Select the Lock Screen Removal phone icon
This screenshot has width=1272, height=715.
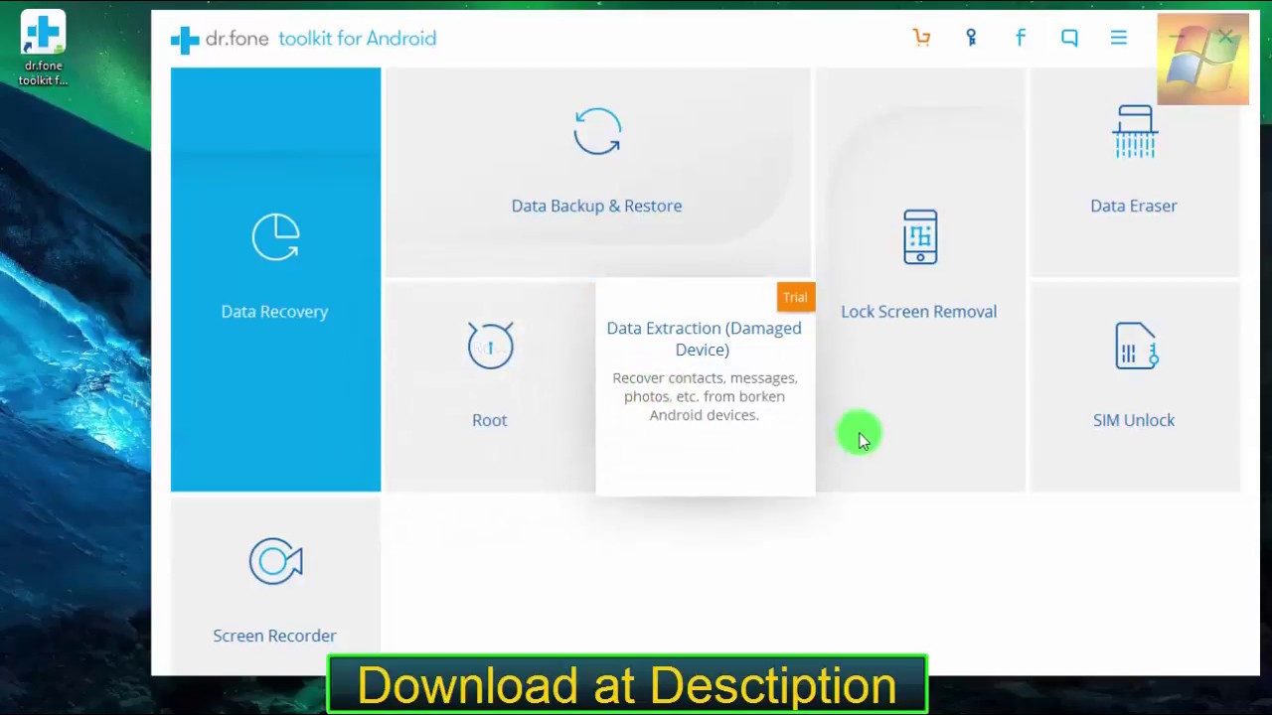point(920,236)
